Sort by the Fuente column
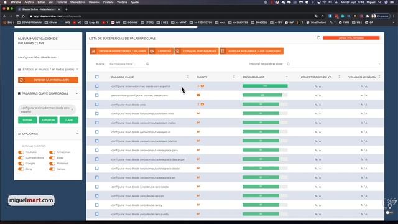 pyautogui.click(x=234, y=77)
